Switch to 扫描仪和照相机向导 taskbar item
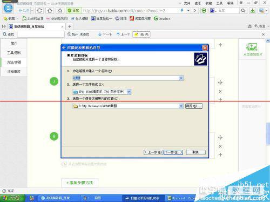 tap(143, 198)
